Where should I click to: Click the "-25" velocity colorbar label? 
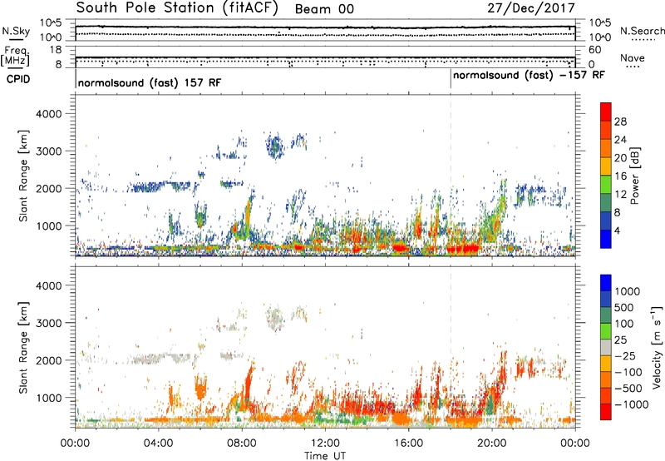[624, 356]
